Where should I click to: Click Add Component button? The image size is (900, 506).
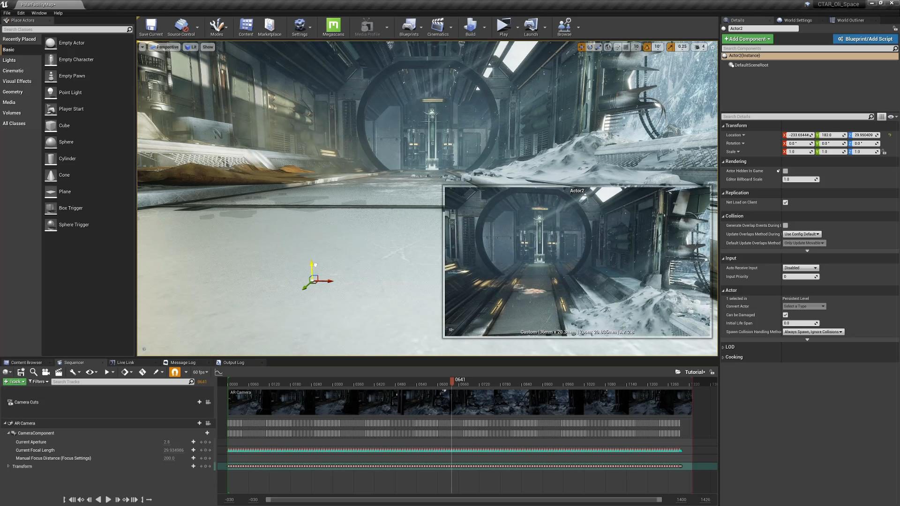746,38
